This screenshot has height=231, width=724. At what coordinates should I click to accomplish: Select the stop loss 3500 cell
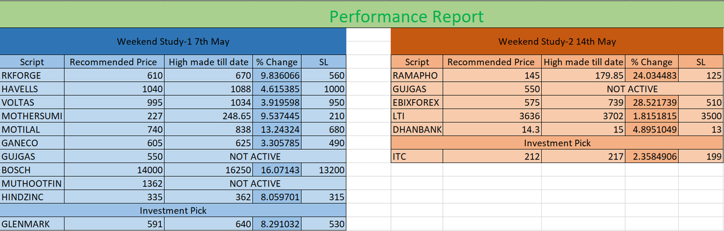pos(702,115)
